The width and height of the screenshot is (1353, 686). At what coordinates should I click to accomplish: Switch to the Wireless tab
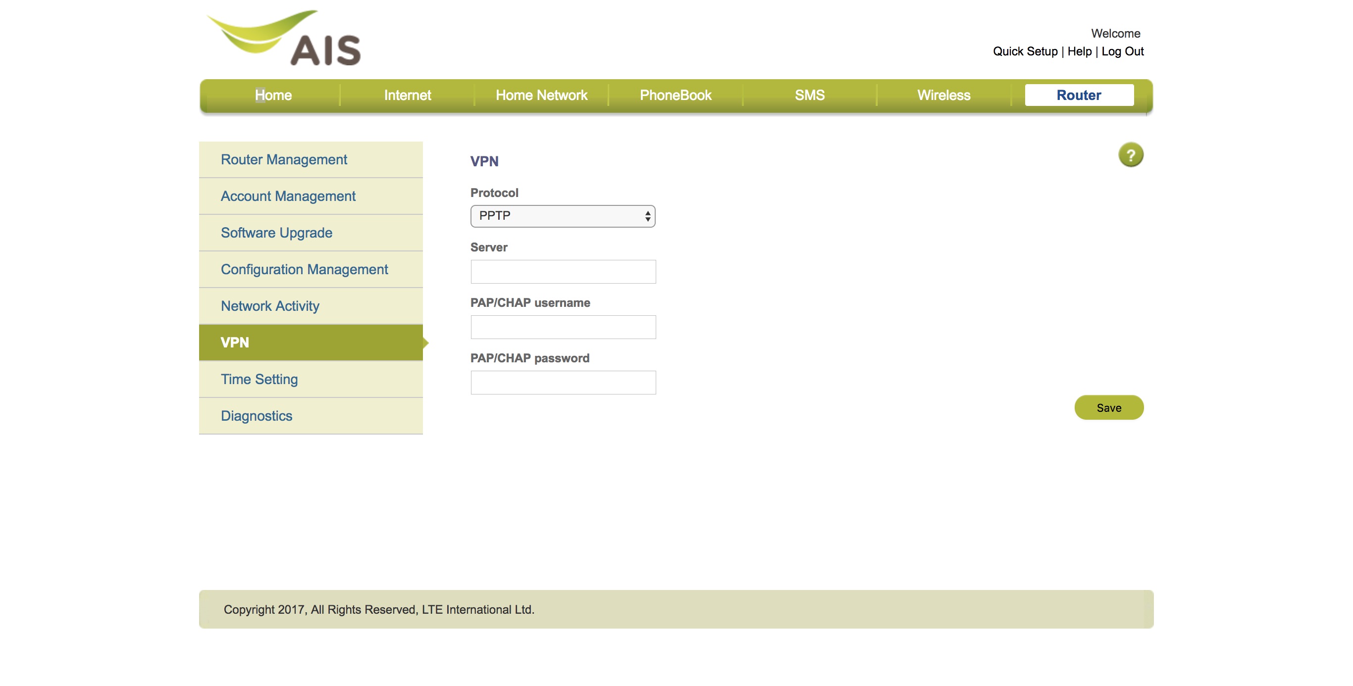click(x=943, y=95)
